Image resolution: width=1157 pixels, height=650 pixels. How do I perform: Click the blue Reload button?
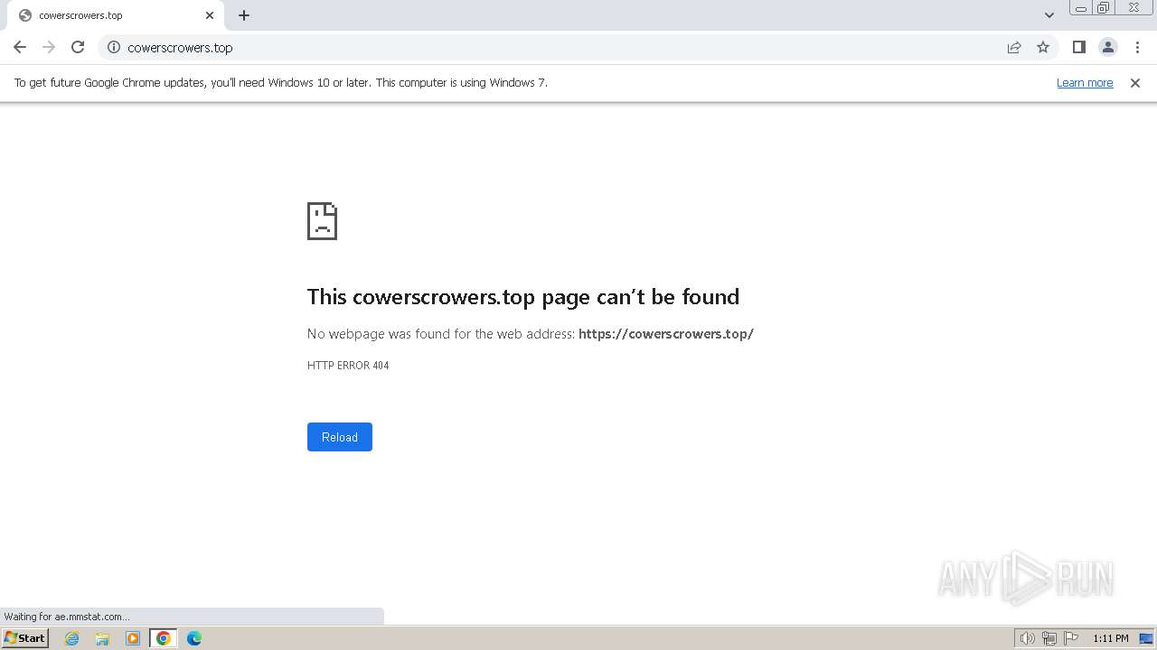pyautogui.click(x=340, y=437)
